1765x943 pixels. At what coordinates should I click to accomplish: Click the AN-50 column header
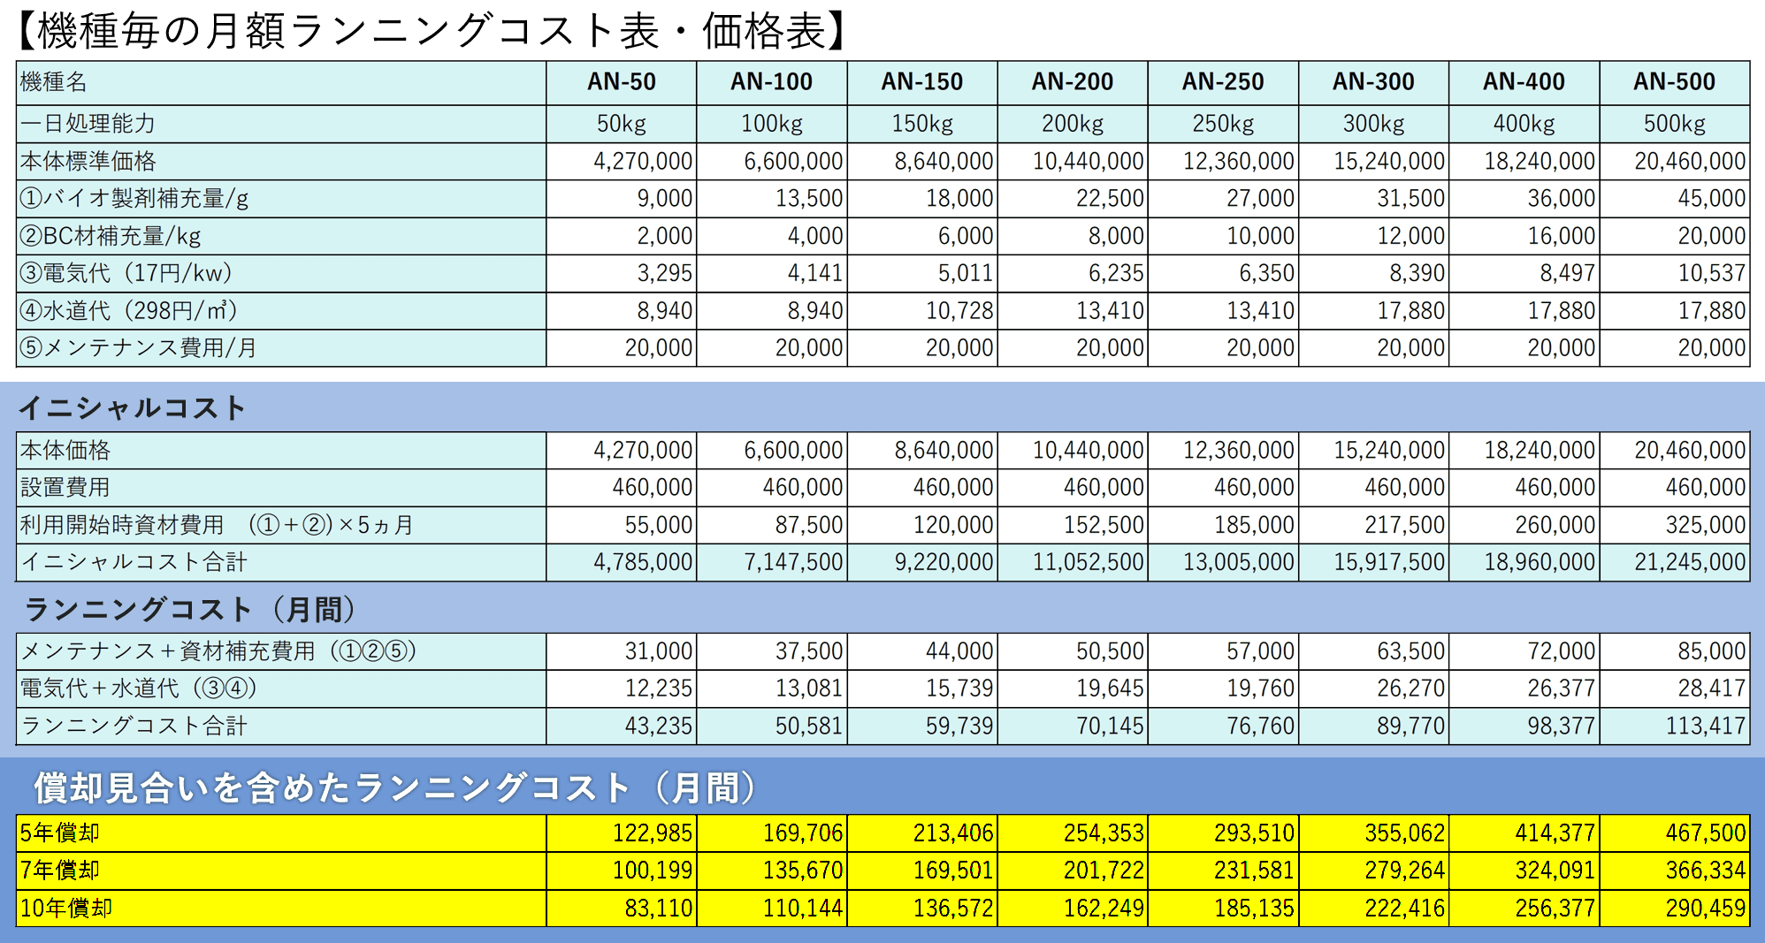click(622, 82)
